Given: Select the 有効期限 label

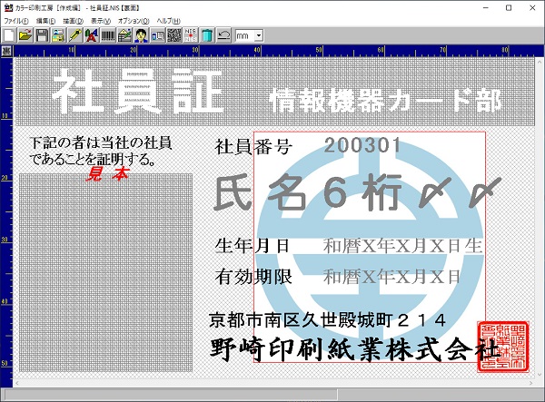Looking at the screenshot, I should (253, 277).
